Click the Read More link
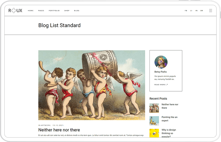The width and height of the screenshot is (221, 142). [x=161, y=85]
